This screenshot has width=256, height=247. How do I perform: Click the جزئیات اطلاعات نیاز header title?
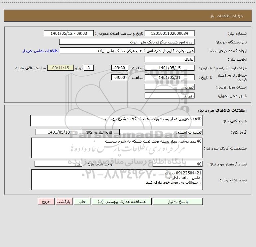(227, 16)
